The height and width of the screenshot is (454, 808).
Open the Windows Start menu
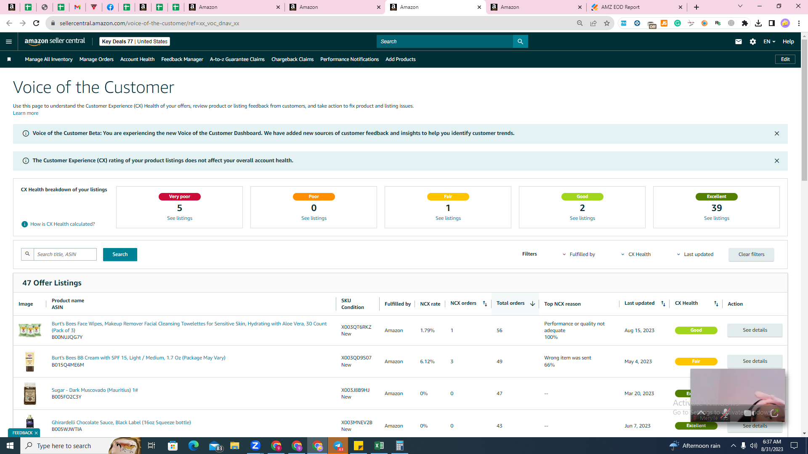(x=10, y=446)
